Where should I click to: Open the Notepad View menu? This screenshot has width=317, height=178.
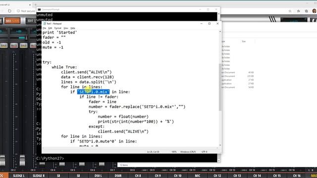pyautogui.click(x=66, y=28)
